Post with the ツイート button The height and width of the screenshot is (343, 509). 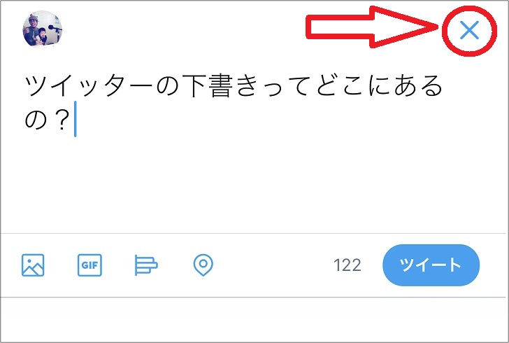(x=431, y=265)
